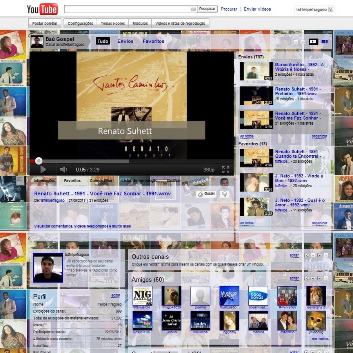Viewport: 353px width, 353px height.
Task: Move Outros canais module left
Action: (306, 255)
